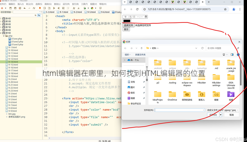Open a new Chrome tab with the plus
Image resolution: width=247 pixels, height=142 pixels.
click(209, 2)
